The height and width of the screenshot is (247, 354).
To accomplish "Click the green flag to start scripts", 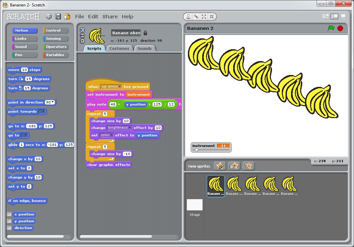I will tap(331, 28).
